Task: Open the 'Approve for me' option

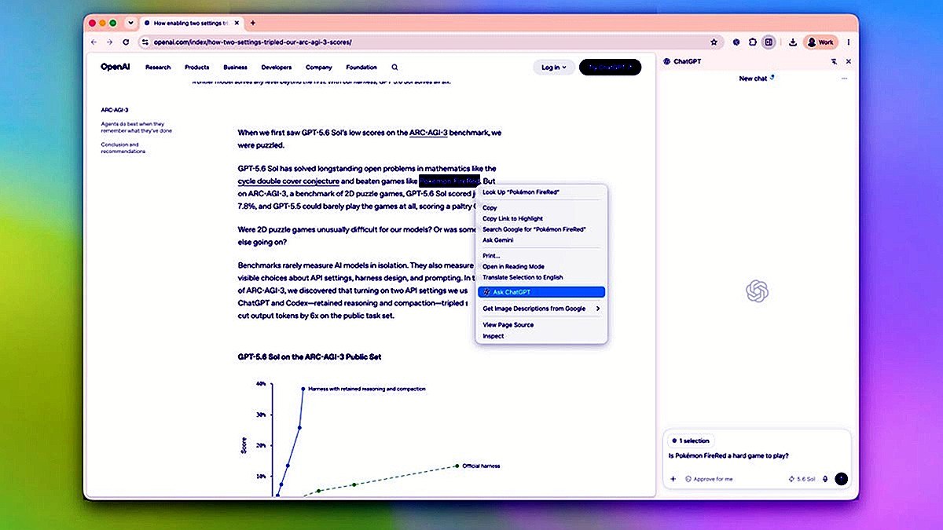Action: point(710,479)
